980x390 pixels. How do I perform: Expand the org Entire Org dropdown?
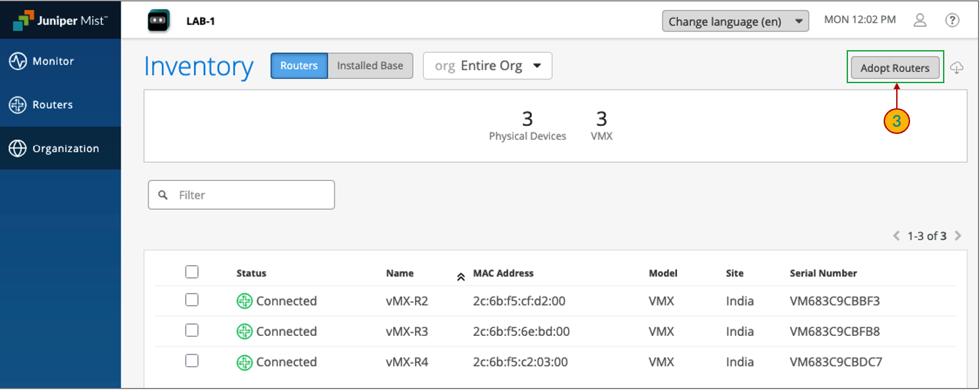coord(487,66)
